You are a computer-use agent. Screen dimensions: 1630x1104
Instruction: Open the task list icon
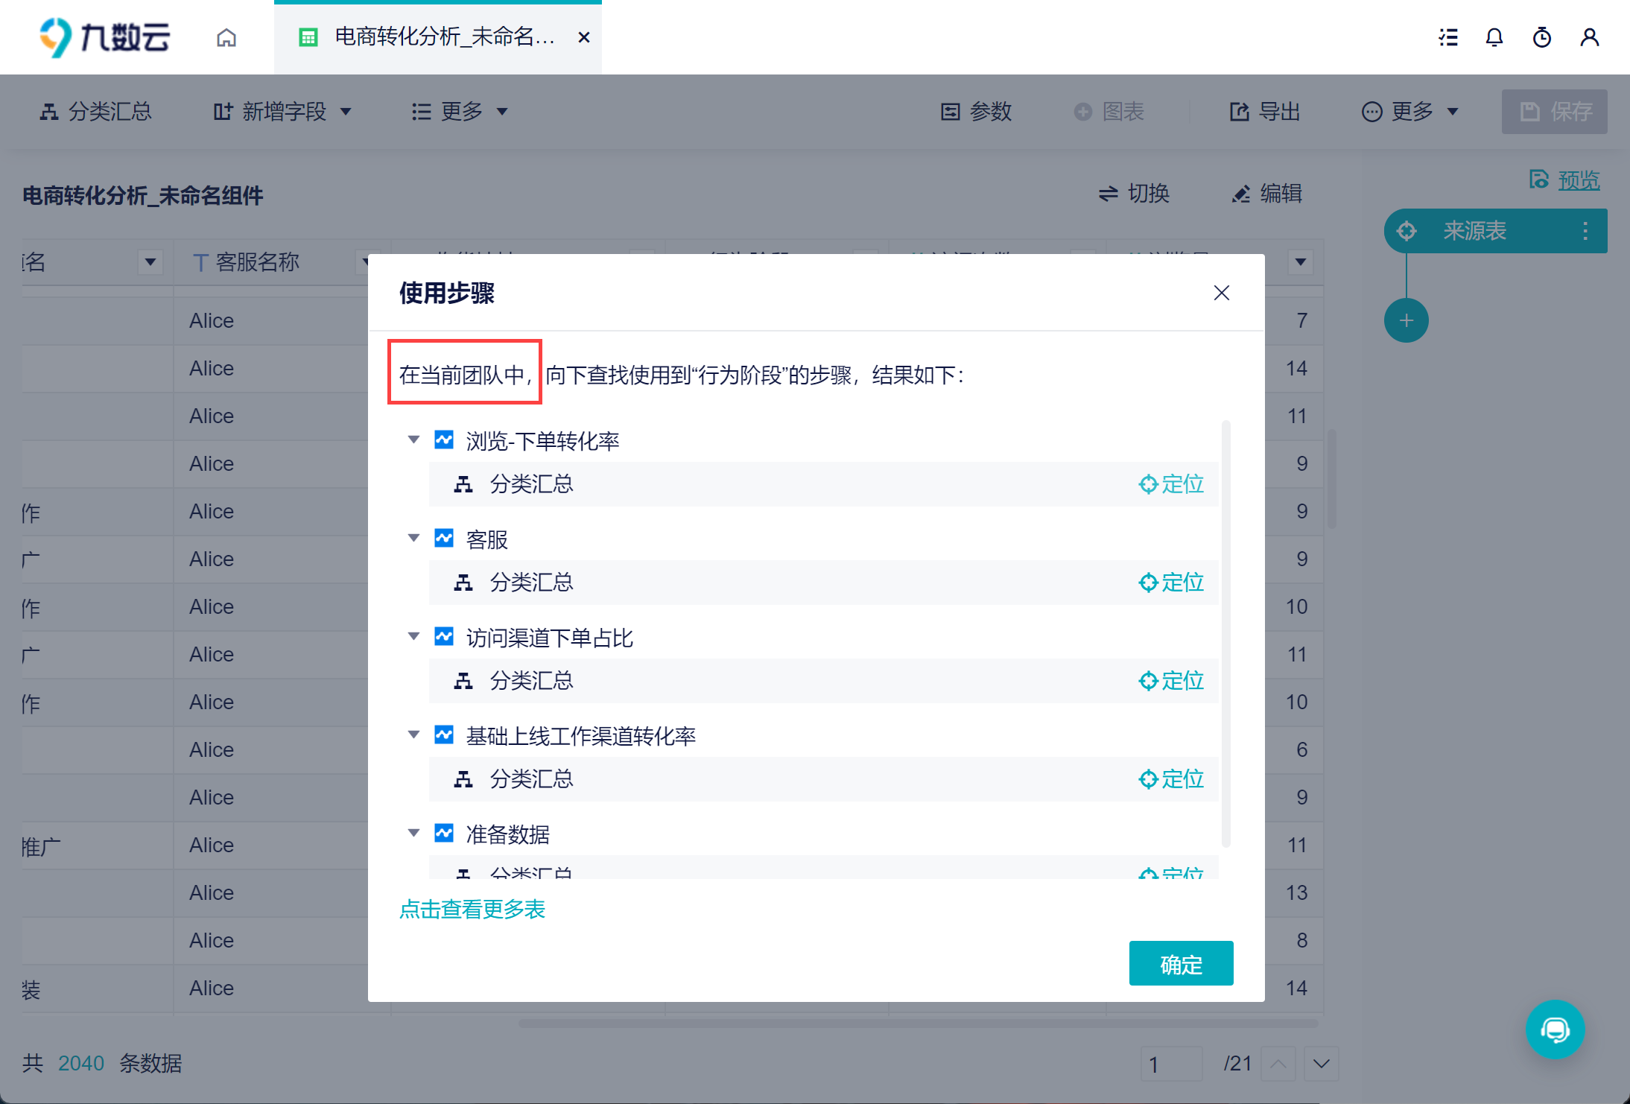point(1447,37)
